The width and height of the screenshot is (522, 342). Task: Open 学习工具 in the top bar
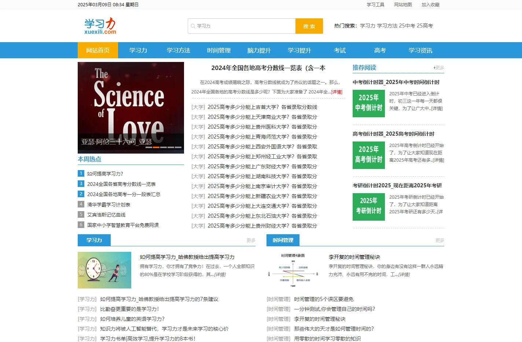pyautogui.click(x=375, y=4)
